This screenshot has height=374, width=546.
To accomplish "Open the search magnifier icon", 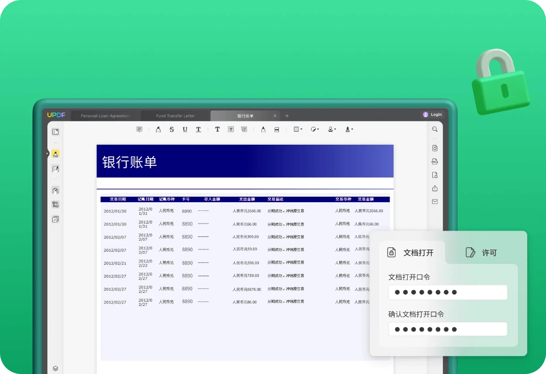I will (435, 129).
